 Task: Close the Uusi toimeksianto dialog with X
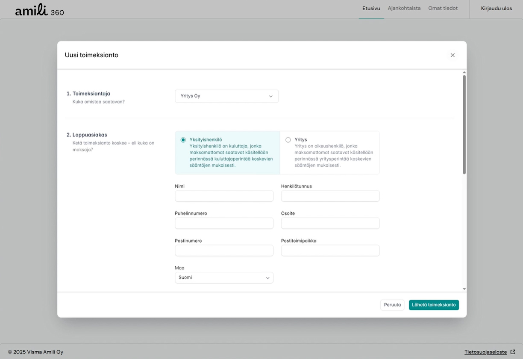[452, 55]
